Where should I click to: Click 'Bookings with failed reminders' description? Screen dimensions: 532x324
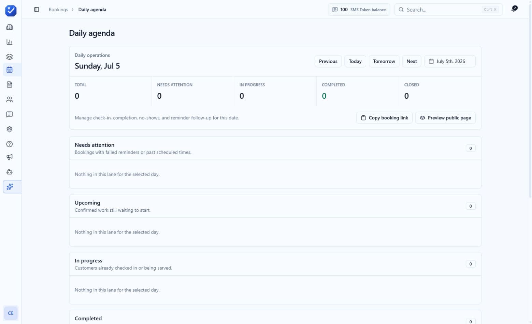(x=133, y=152)
